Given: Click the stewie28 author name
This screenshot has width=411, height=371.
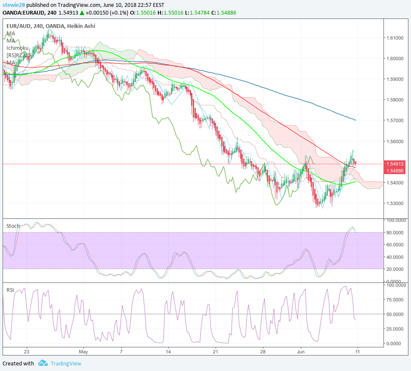Looking at the screenshot, I should 14,5.
